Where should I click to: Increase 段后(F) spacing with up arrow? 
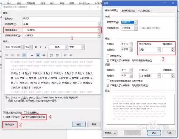point(131,74)
